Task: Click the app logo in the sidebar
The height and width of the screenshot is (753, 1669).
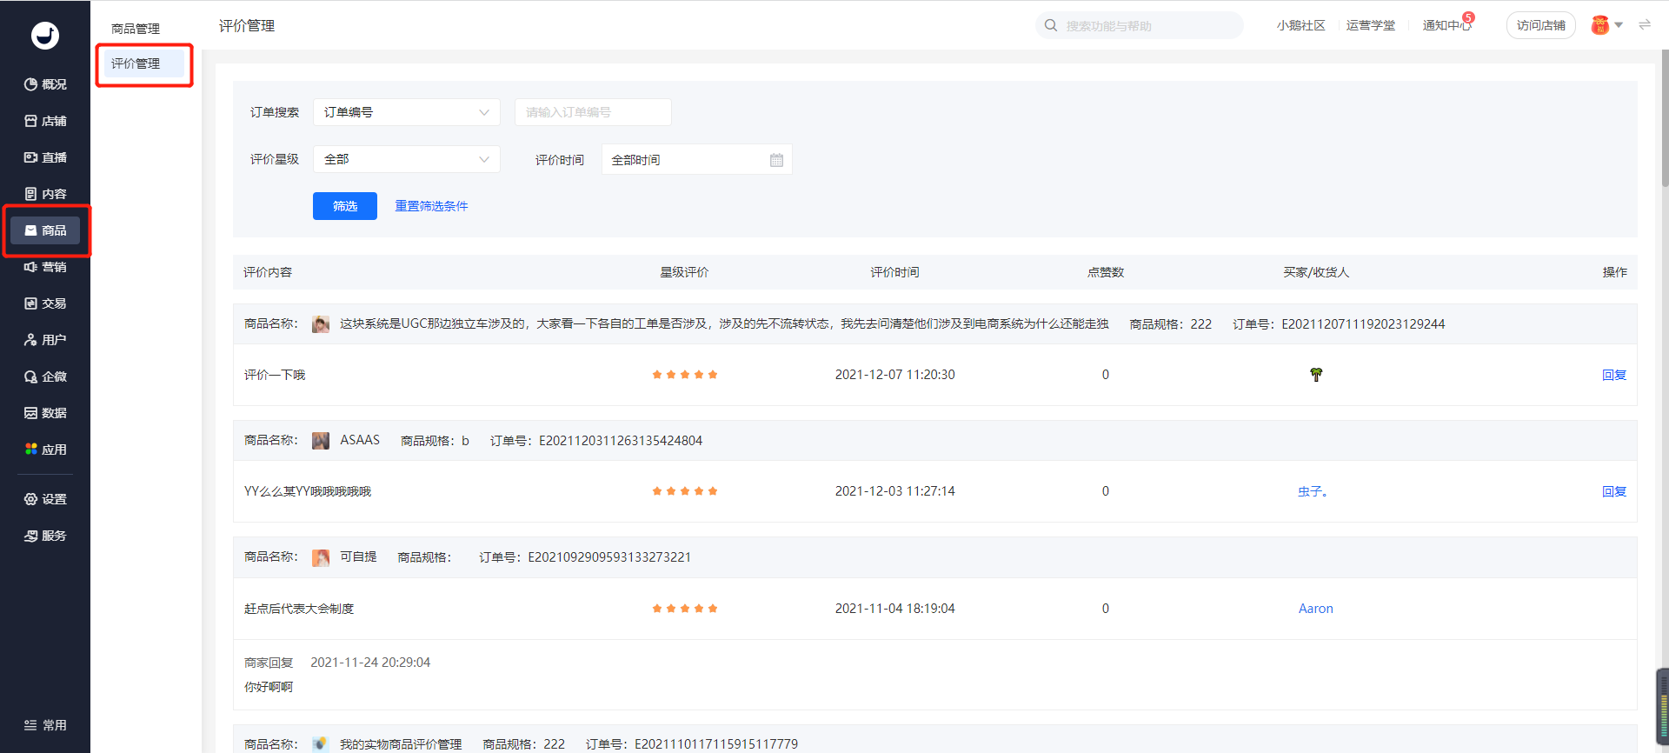Action: click(45, 35)
